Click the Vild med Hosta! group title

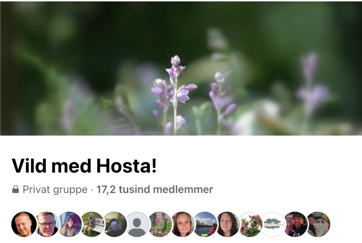click(x=84, y=166)
